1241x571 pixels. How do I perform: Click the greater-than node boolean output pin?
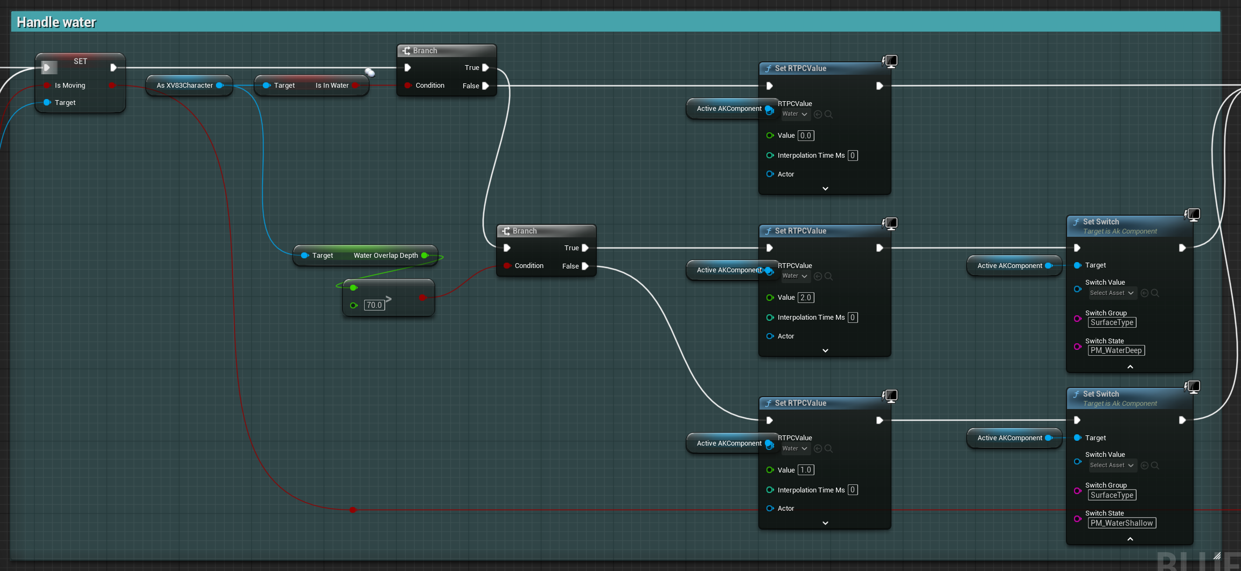(422, 298)
